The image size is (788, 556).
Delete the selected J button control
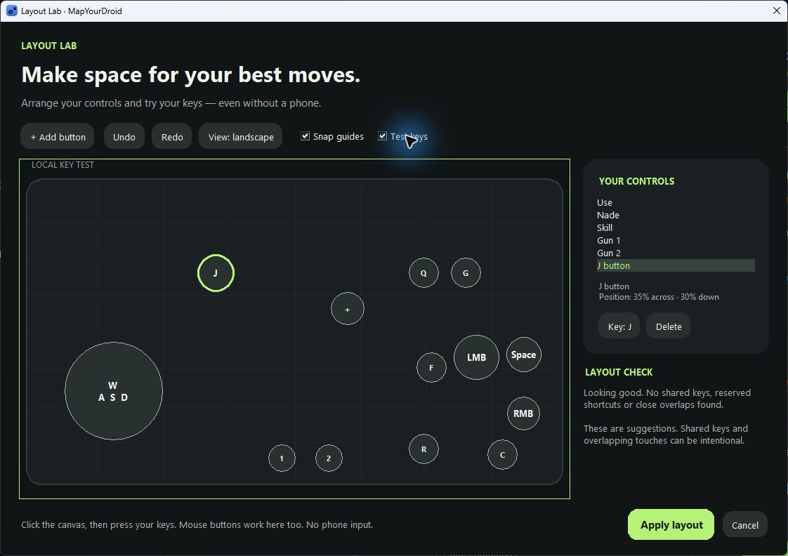click(x=669, y=326)
